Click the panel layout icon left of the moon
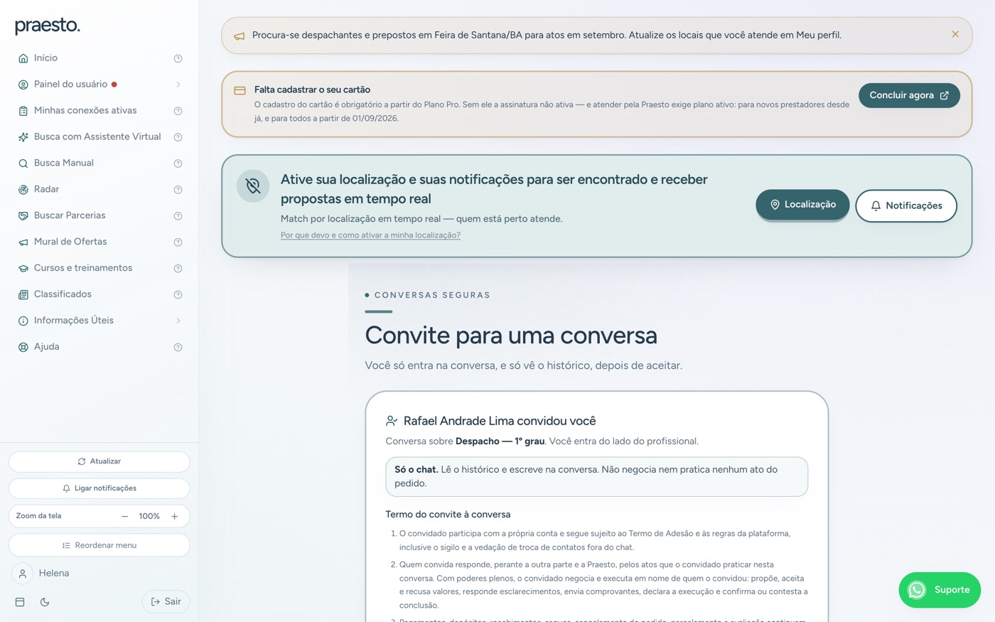The width and height of the screenshot is (995, 622). 20,602
